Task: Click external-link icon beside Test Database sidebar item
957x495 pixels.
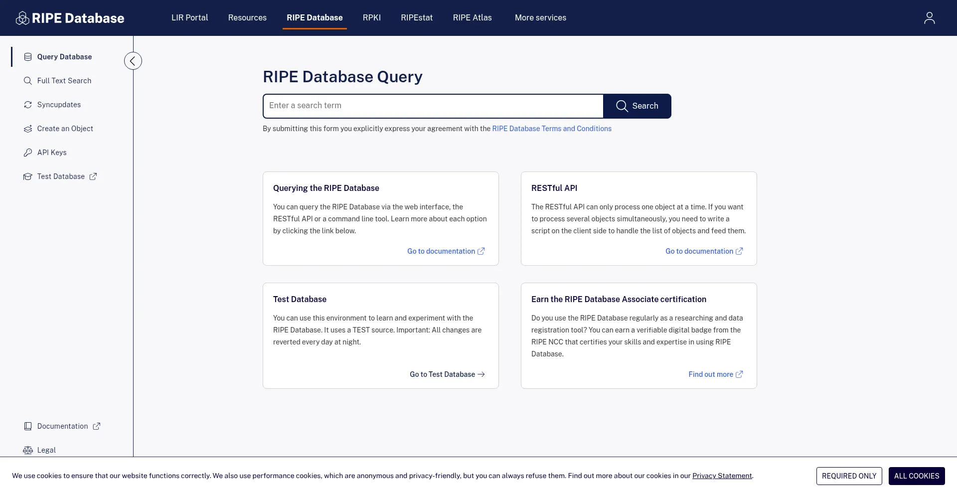Action: tap(93, 176)
